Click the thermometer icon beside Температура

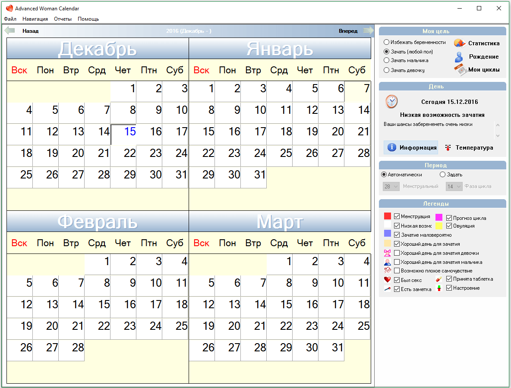pyautogui.click(x=448, y=147)
